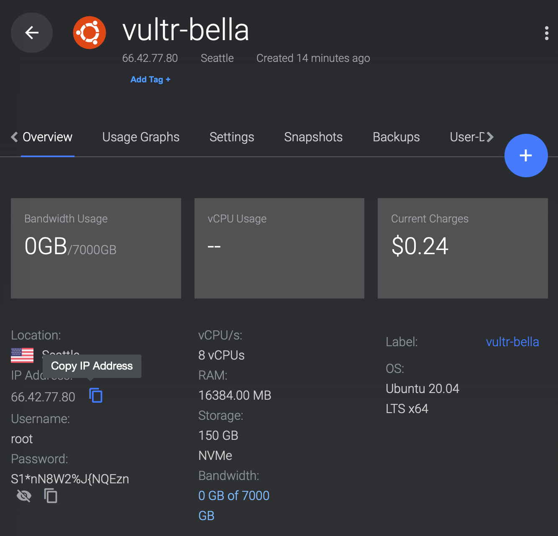Click the Bandwidth Usage card
This screenshot has width=558, height=536.
[x=96, y=248]
